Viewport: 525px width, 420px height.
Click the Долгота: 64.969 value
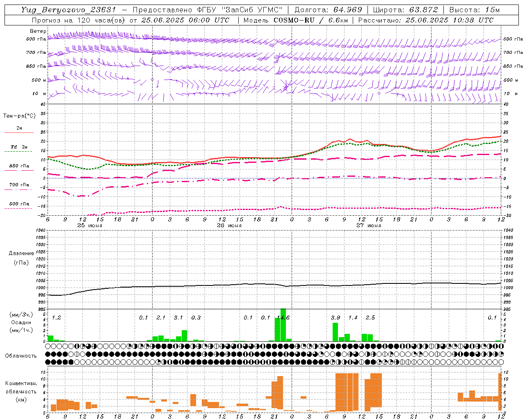(328, 10)
